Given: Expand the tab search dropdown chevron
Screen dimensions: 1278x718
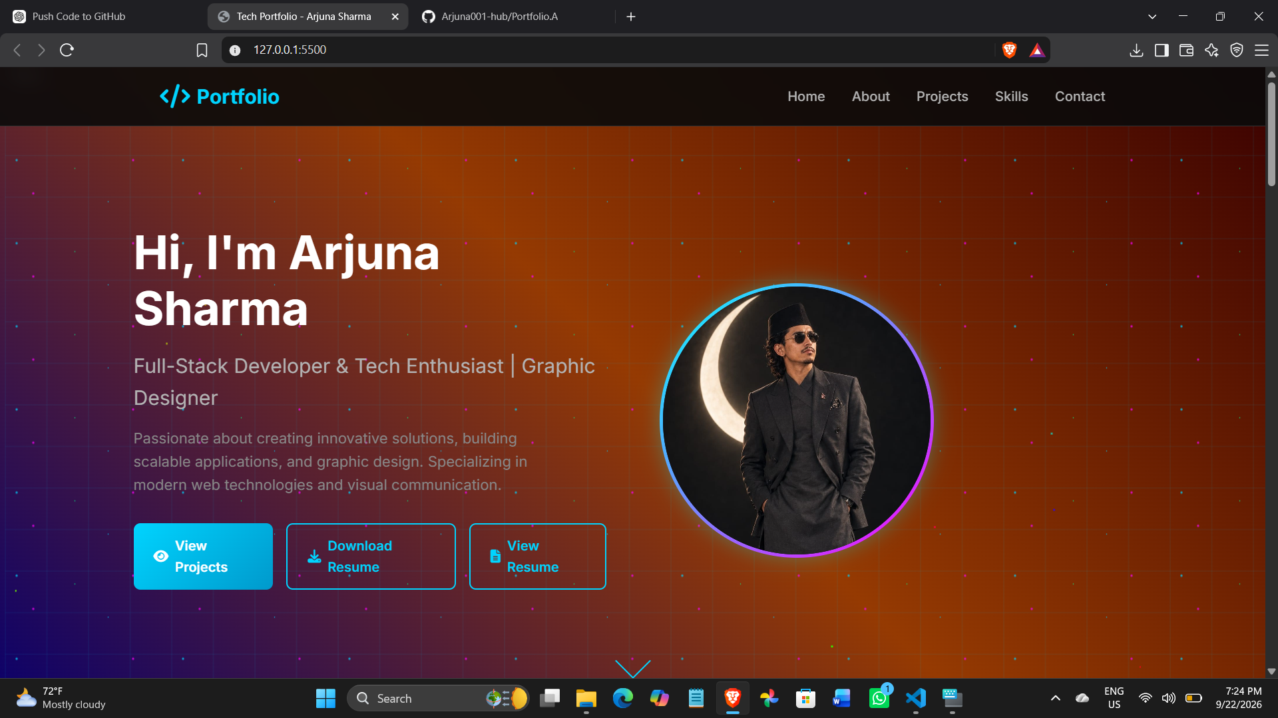Looking at the screenshot, I should click(x=1152, y=17).
